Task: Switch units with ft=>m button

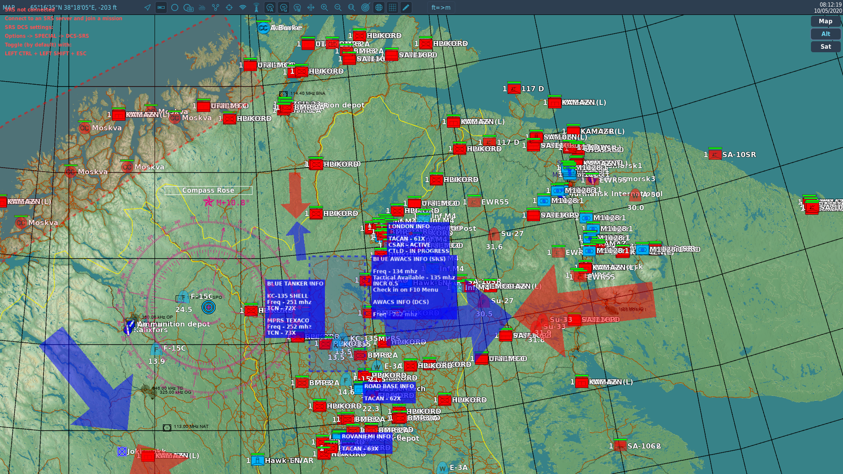Action: (441, 7)
